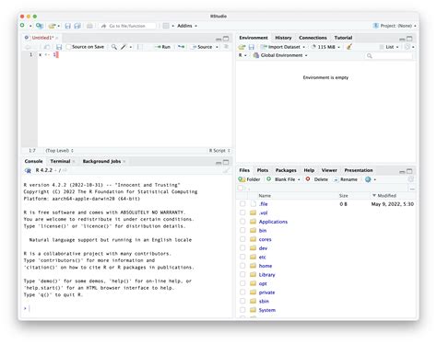Click the save icon in editor toolbar
Screen dimensions: 437x344
[59, 47]
